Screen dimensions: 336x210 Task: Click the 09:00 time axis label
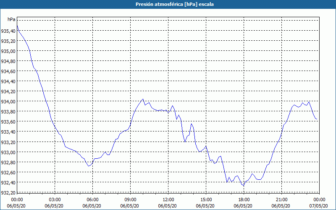click(x=131, y=200)
